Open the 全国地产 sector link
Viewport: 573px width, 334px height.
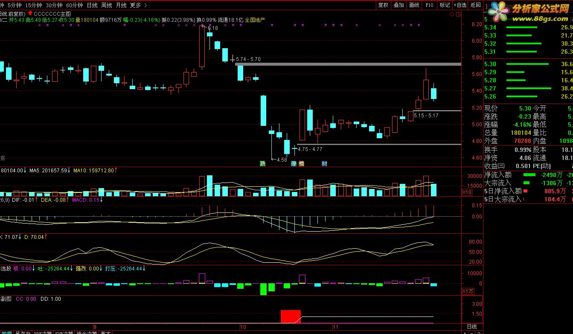coord(255,20)
